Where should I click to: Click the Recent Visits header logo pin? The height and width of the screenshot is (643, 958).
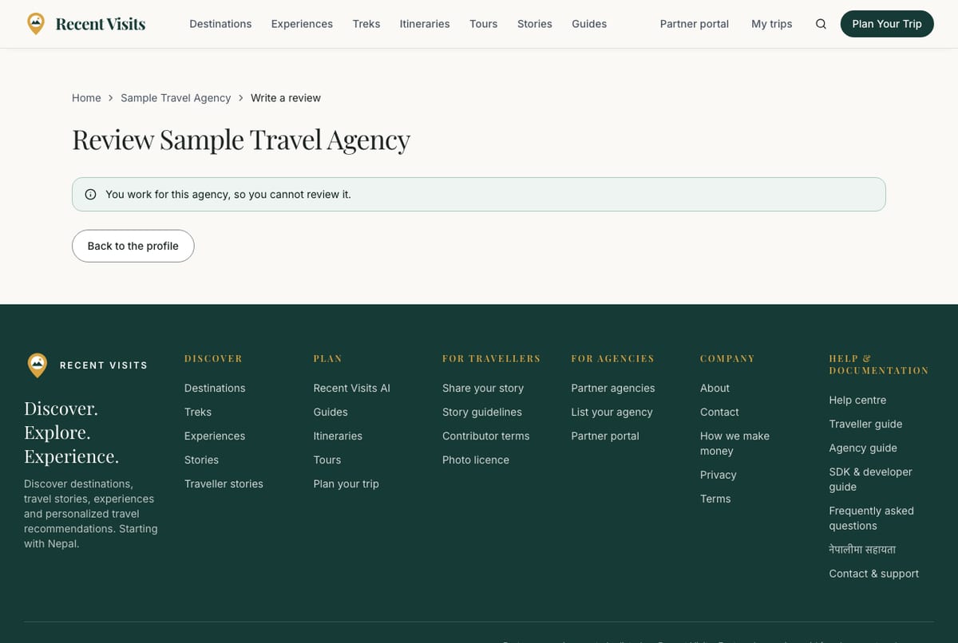tap(36, 24)
